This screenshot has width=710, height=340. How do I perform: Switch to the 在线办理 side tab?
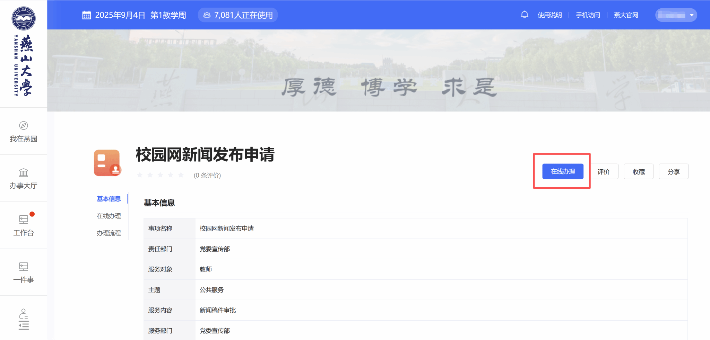coord(109,216)
